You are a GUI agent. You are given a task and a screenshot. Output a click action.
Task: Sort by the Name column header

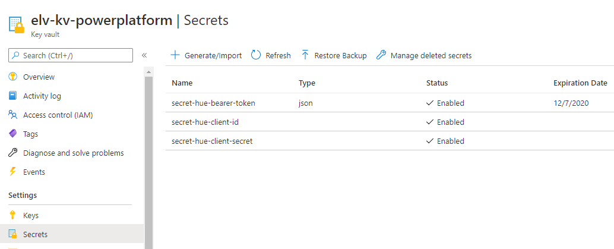tap(182, 83)
